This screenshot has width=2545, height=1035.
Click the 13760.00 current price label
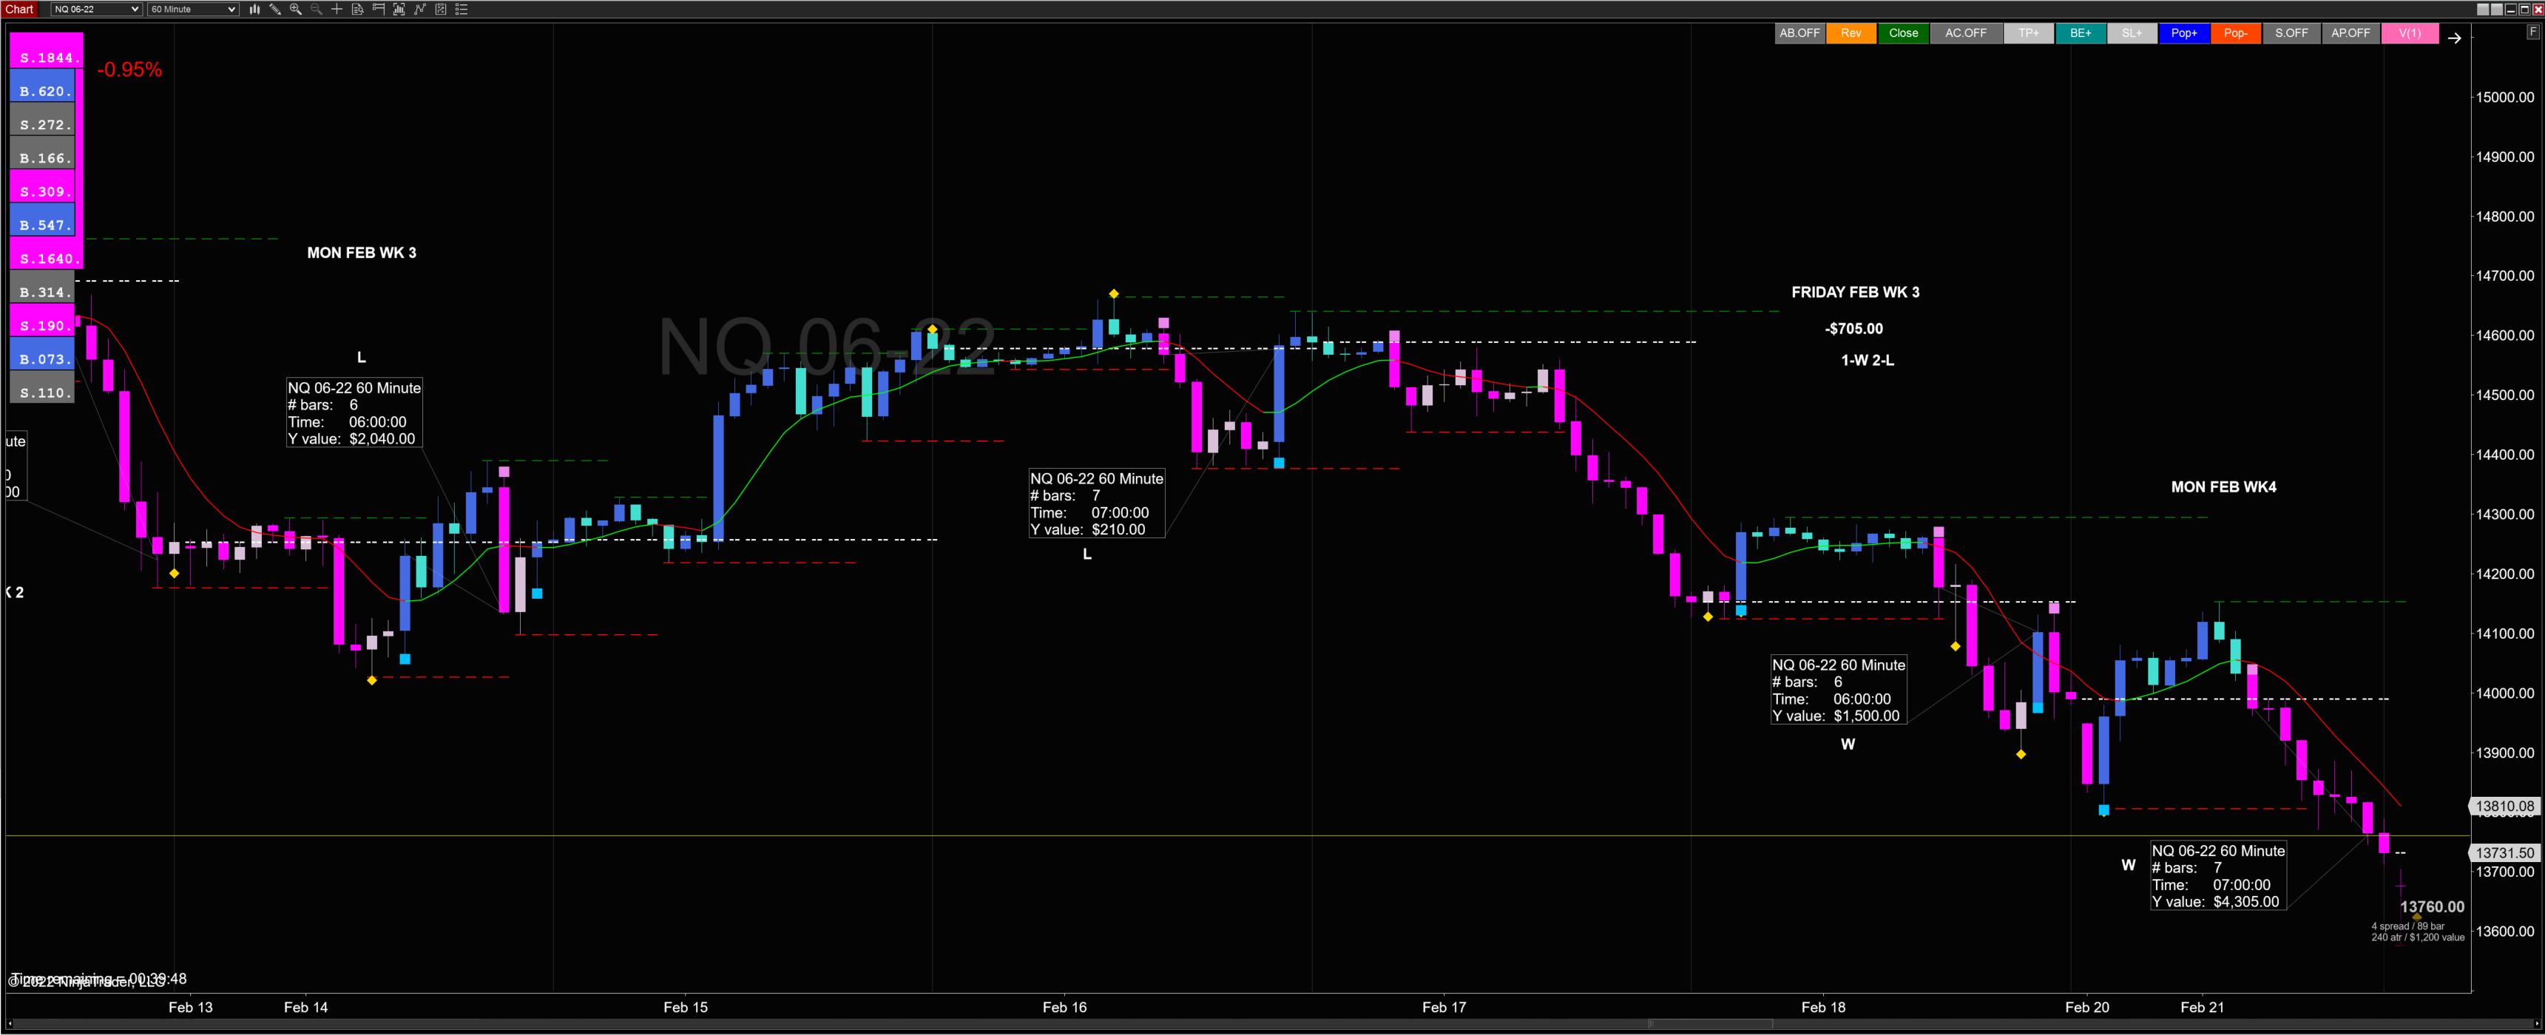[2433, 906]
